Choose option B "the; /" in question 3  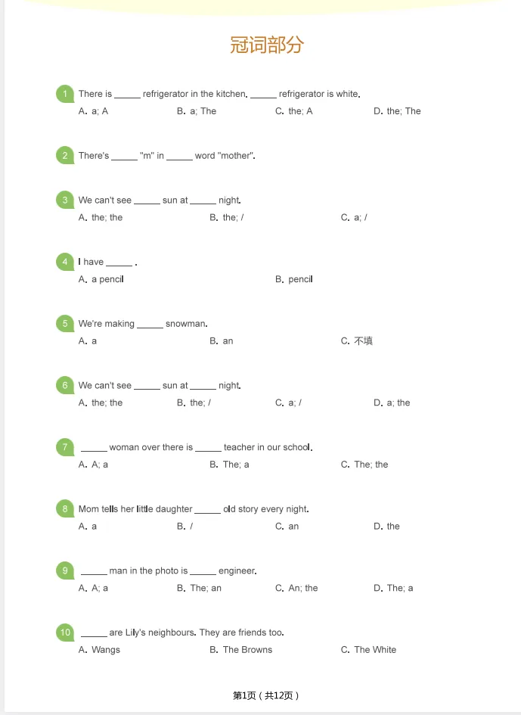point(227,217)
